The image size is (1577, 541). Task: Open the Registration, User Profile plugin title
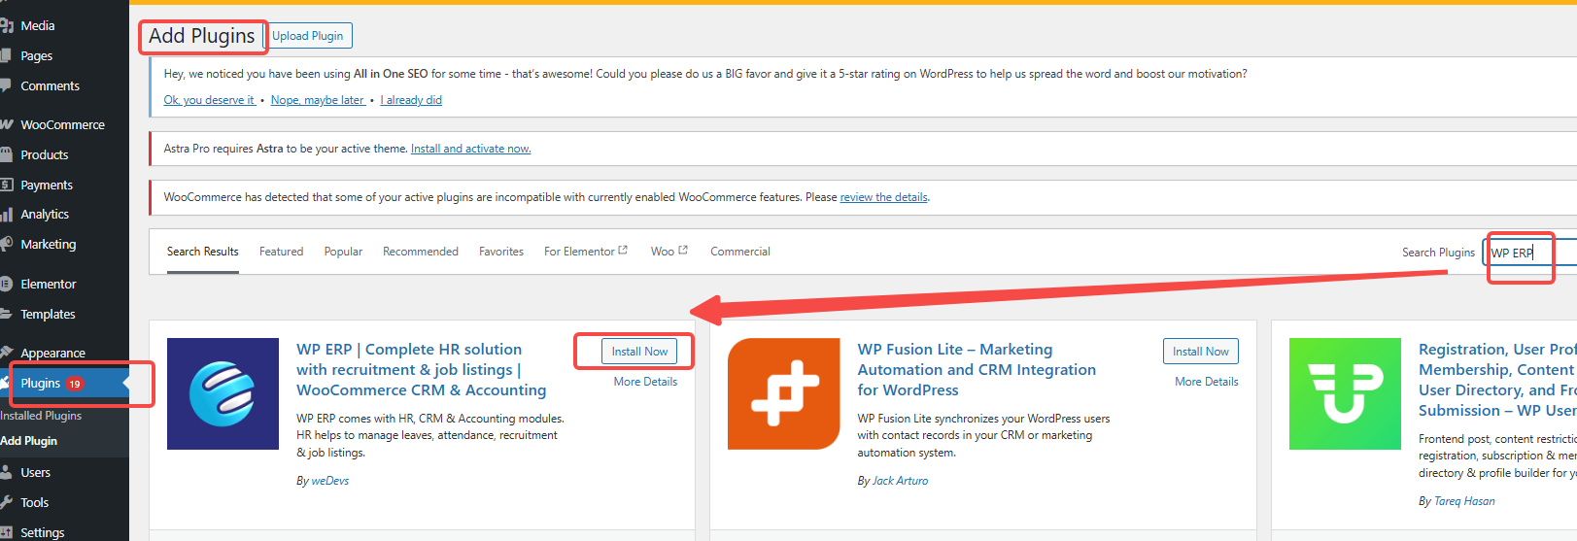[1497, 380]
